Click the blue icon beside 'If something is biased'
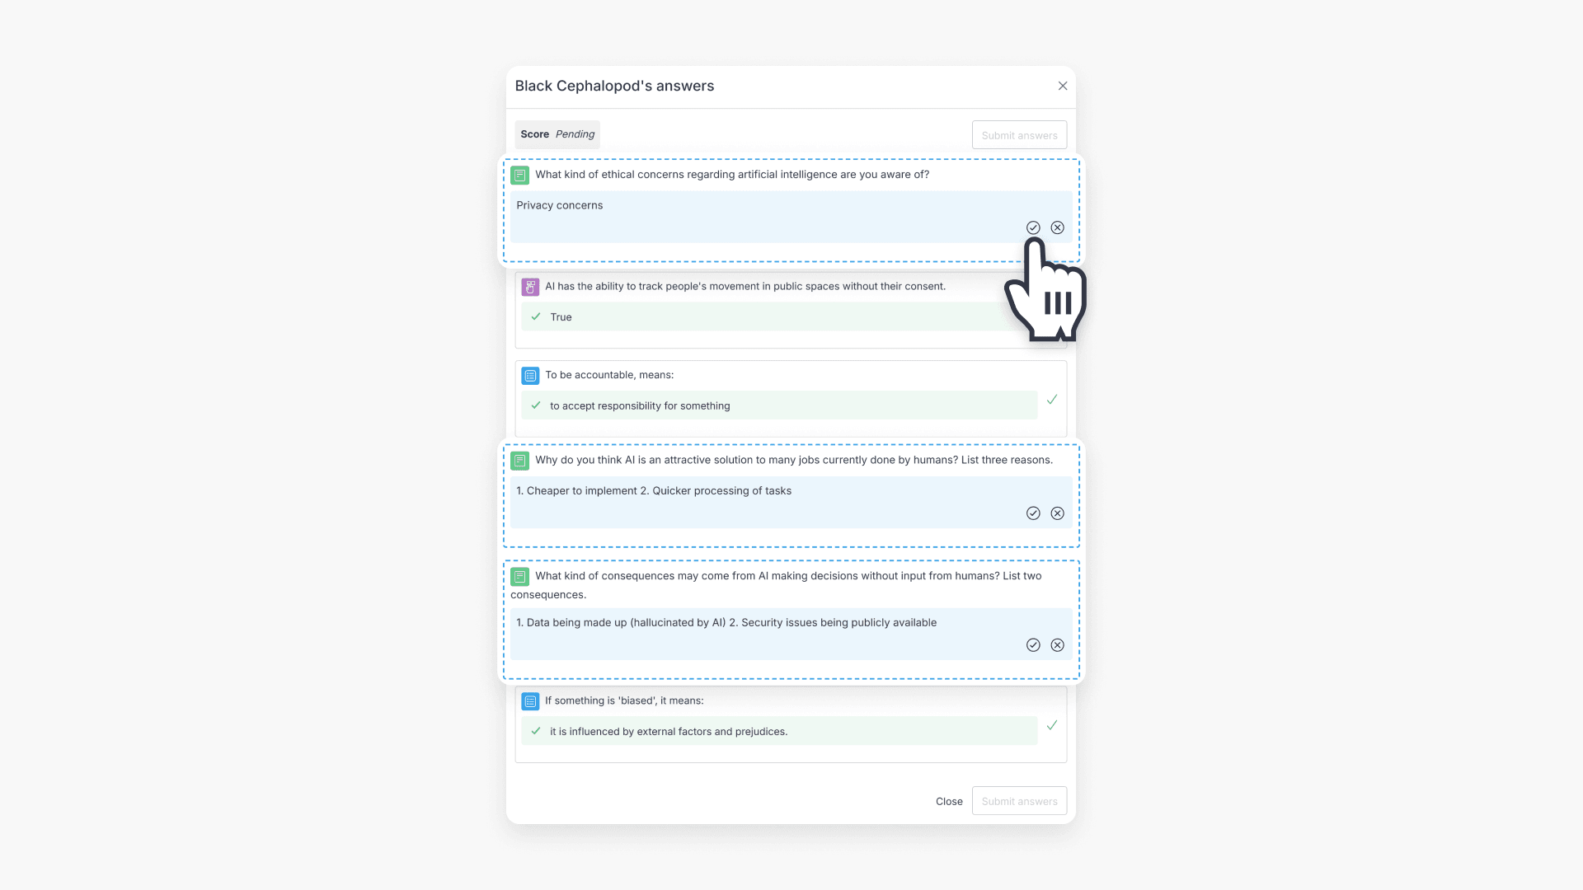The height and width of the screenshot is (890, 1583). click(x=530, y=701)
